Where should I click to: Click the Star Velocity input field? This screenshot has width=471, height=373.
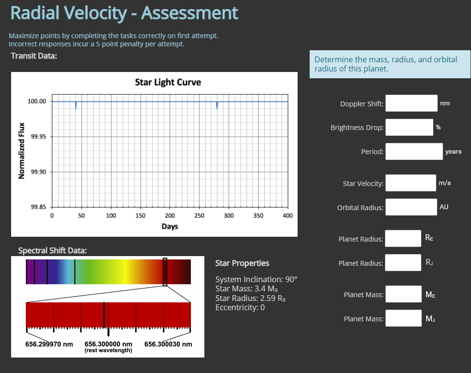pos(411,183)
